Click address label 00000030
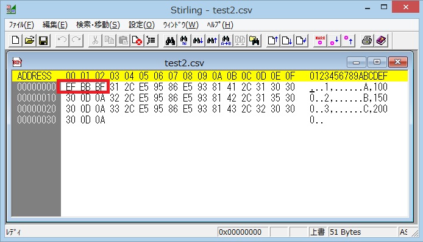Image resolution: width=423 pixels, height=242 pixels. click(x=37, y=120)
